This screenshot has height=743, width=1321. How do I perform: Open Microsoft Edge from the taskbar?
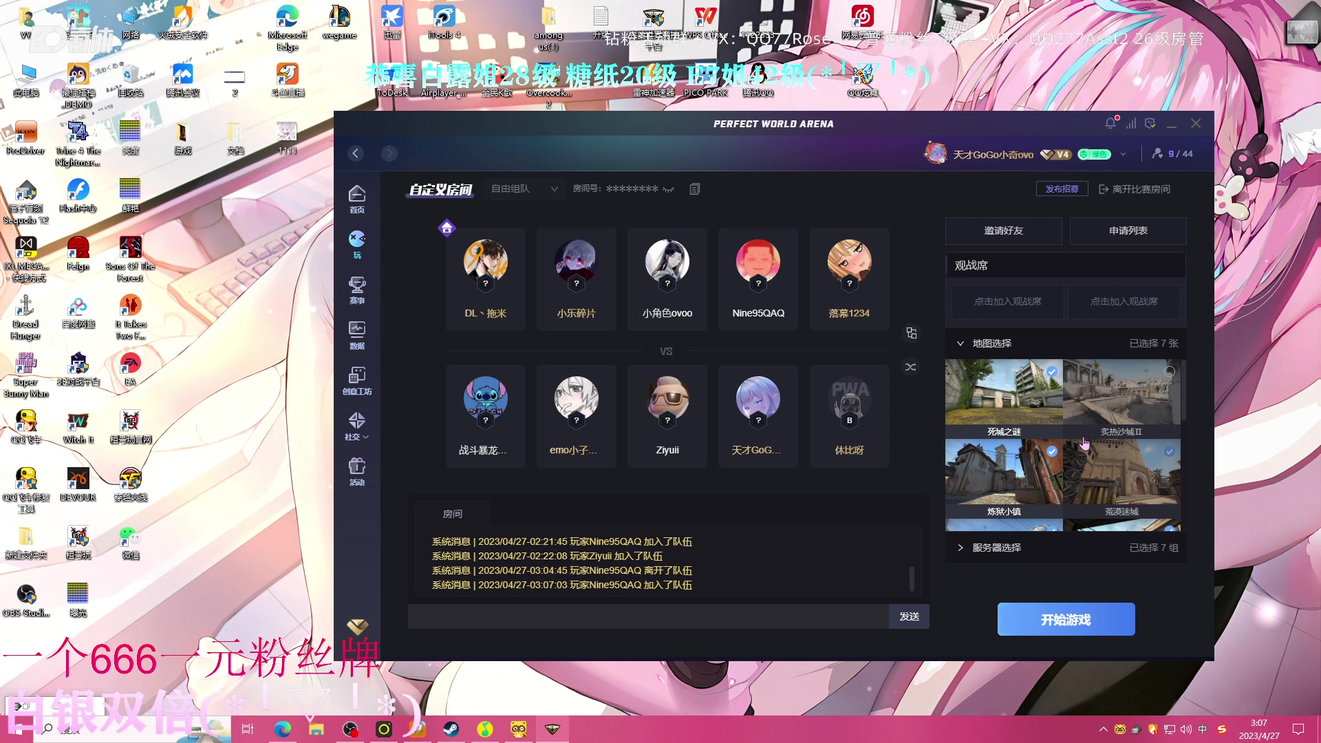point(283,729)
